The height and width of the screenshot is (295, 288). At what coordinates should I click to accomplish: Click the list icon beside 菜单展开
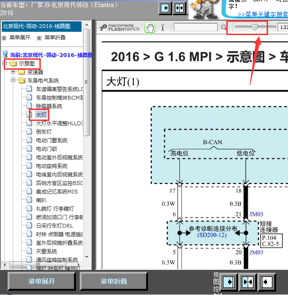click(4, 38)
